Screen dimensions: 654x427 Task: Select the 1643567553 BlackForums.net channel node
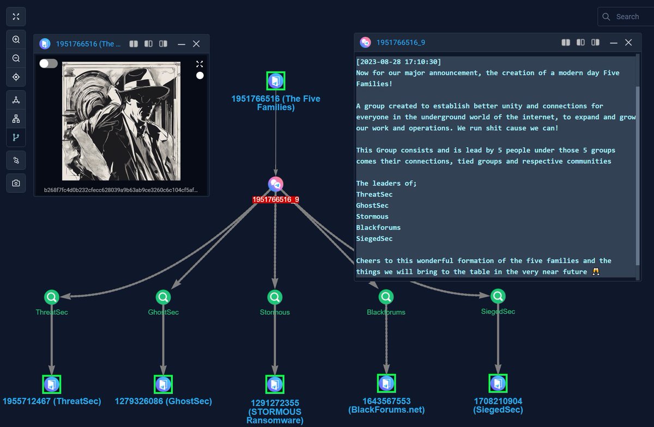click(x=386, y=383)
